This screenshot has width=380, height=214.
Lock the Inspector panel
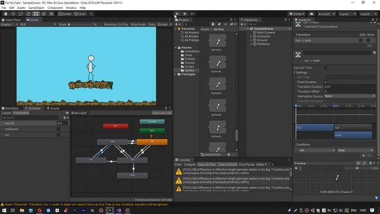[x=373, y=20]
